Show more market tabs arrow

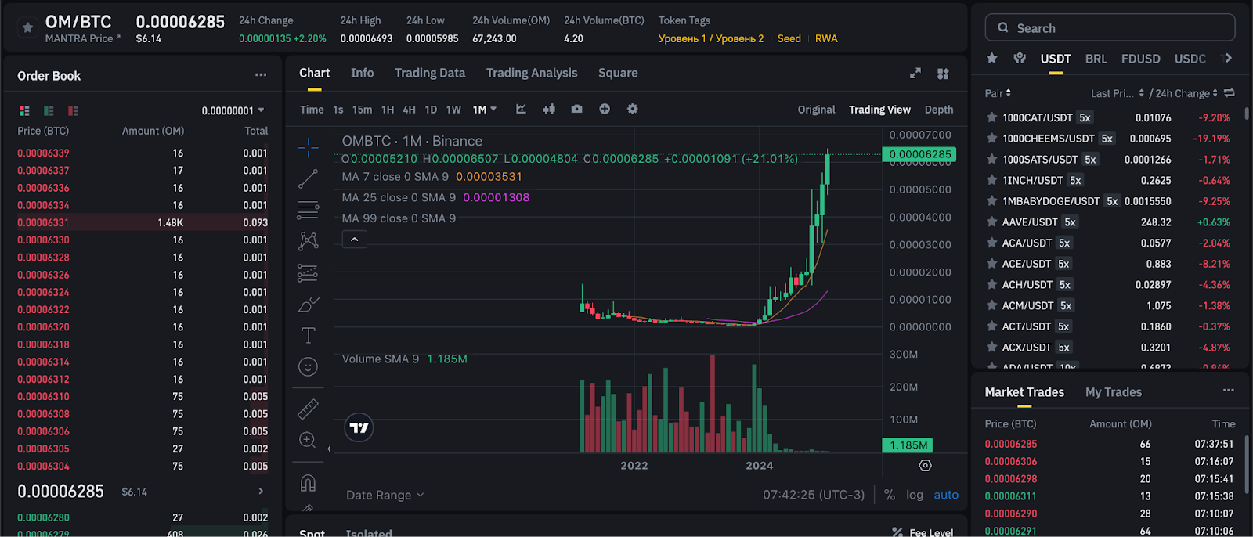pos(1228,58)
